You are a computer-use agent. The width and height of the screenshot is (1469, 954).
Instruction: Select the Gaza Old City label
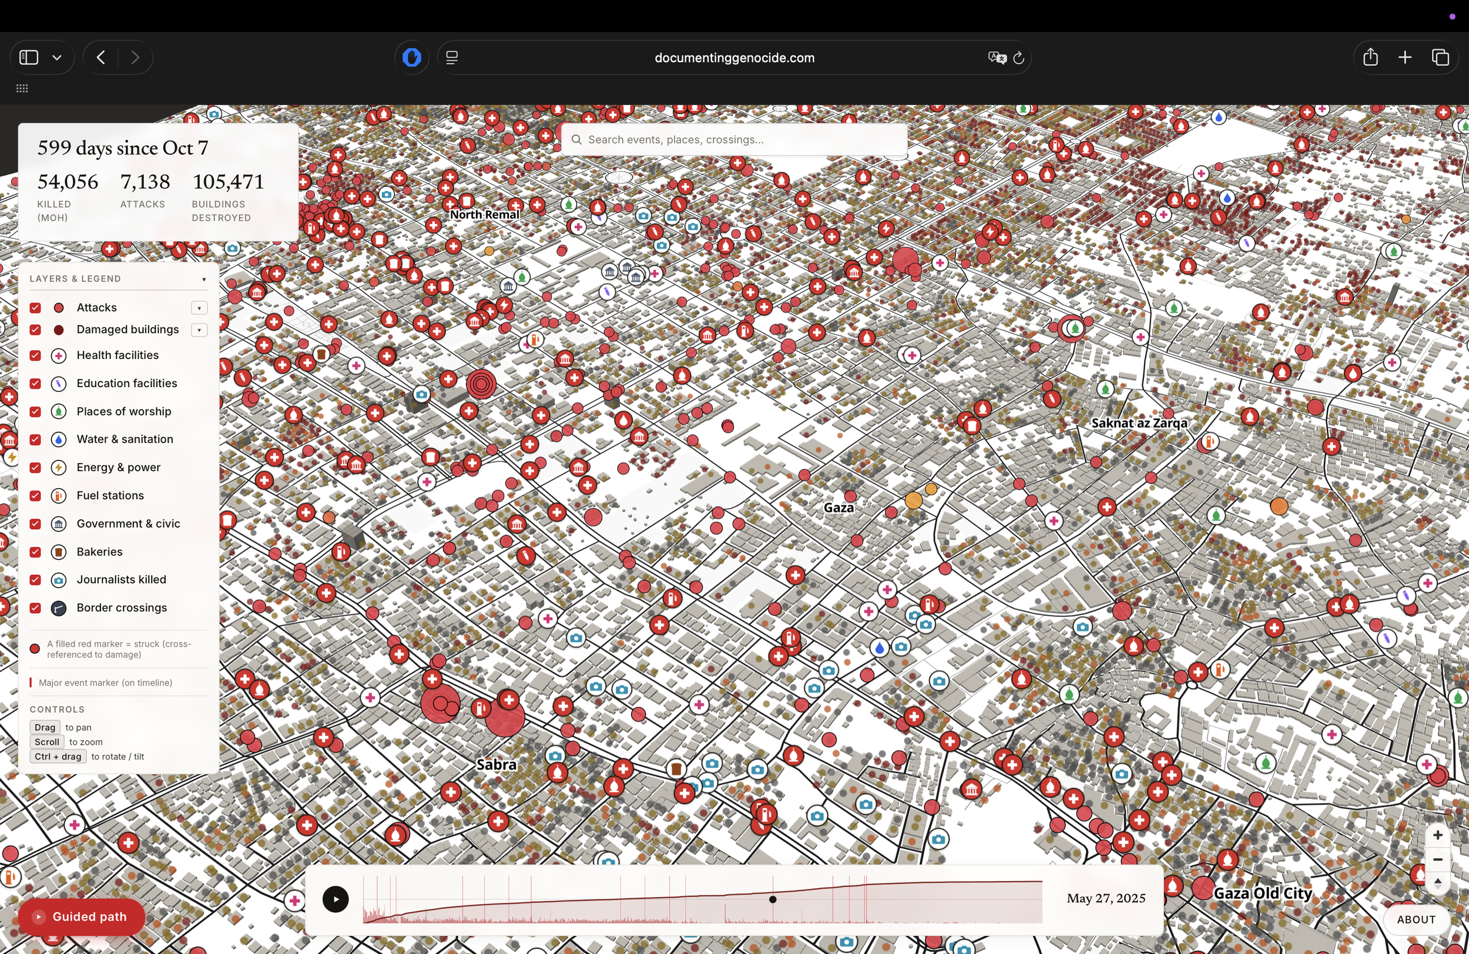click(1263, 893)
